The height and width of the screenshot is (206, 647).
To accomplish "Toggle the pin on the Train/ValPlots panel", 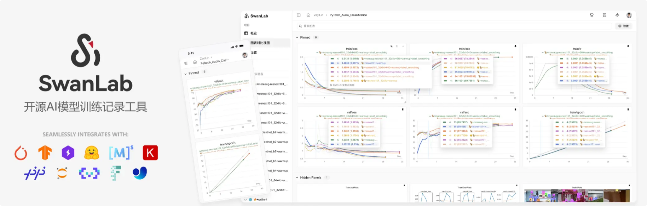I will (x=404, y=185).
